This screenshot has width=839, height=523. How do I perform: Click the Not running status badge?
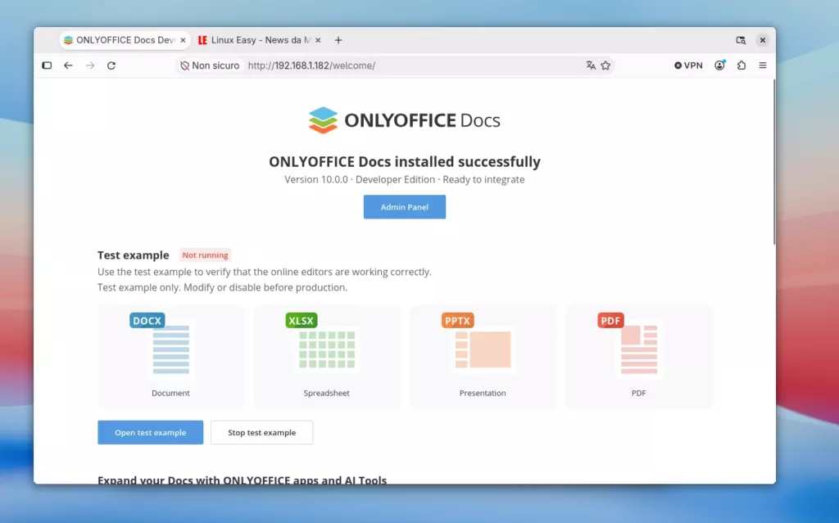click(205, 255)
